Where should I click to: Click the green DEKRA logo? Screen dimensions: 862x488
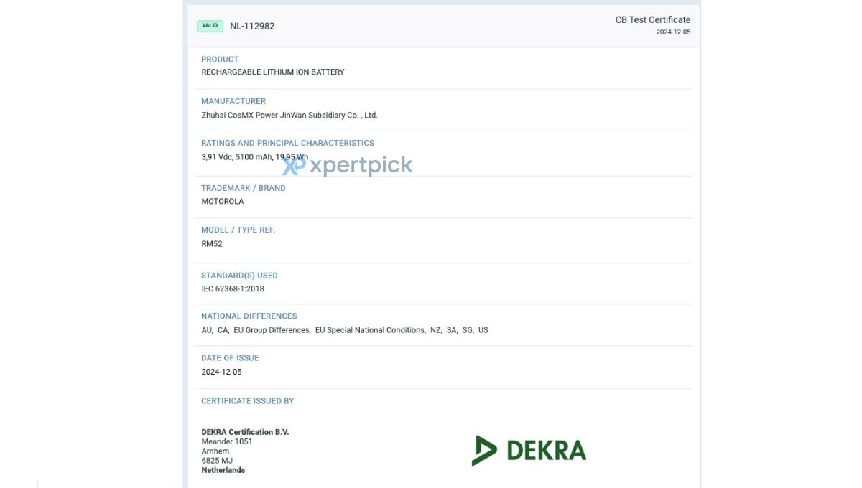click(529, 451)
